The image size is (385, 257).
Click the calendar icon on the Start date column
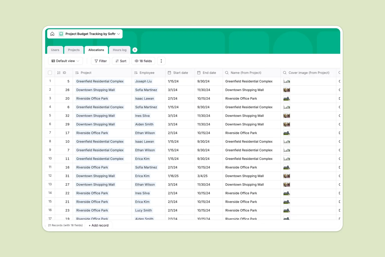click(x=169, y=73)
